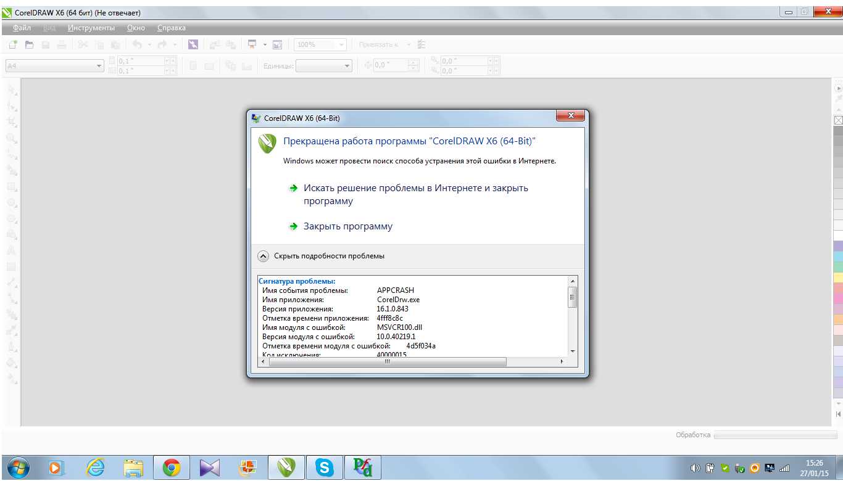This screenshot has height=481, width=843.
Task: Click the Import icon in toolbar
Action: [214, 44]
